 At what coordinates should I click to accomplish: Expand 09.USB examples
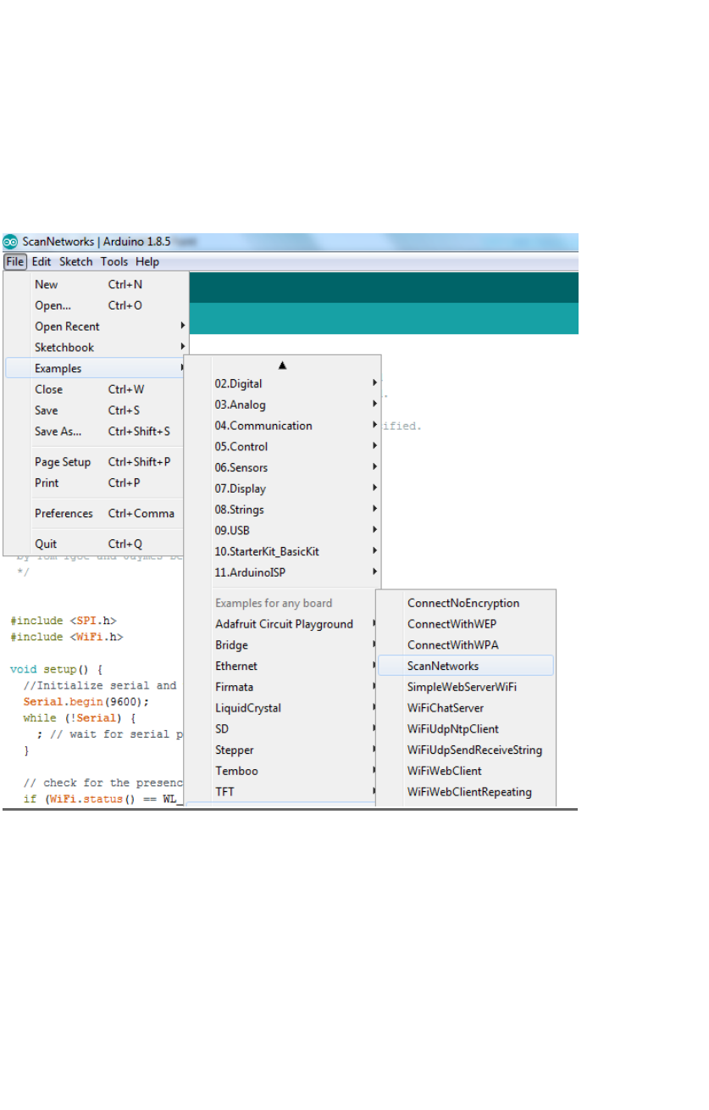[283, 531]
